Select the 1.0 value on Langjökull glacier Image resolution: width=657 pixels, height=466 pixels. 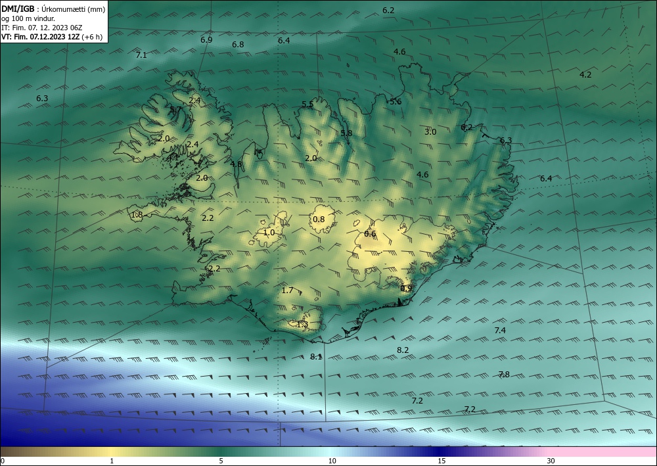point(269,233)
